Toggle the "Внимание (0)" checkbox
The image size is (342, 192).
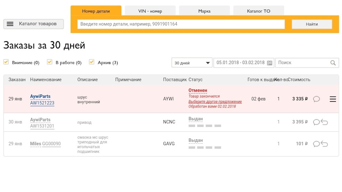[6, 62]
